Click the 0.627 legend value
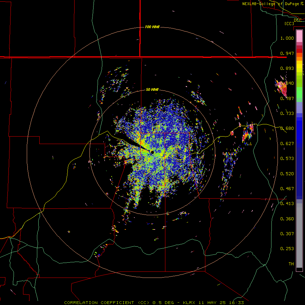This screenshot has width=305, height=305. coord(287,144)
